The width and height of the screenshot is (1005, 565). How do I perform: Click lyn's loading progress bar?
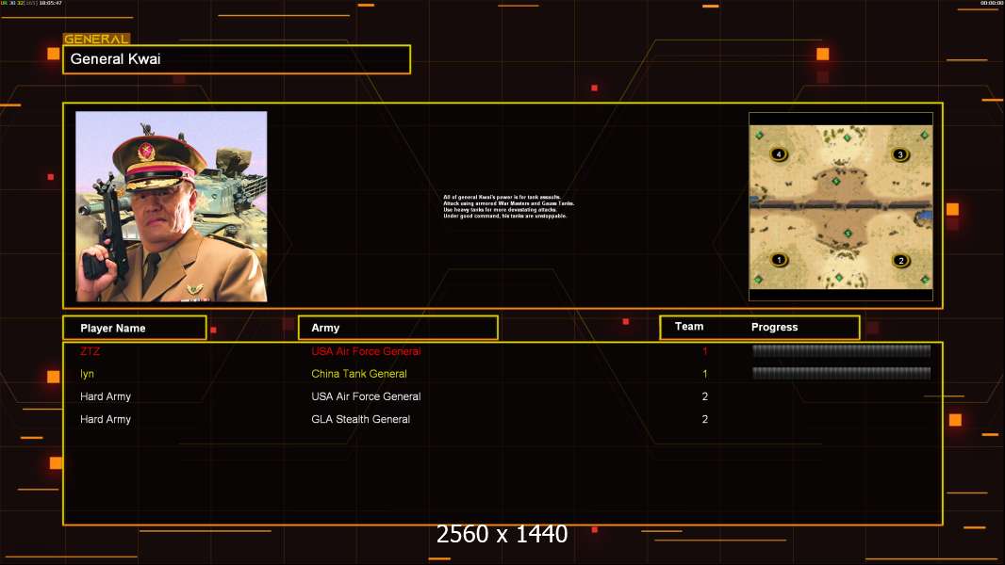point(841,373)
